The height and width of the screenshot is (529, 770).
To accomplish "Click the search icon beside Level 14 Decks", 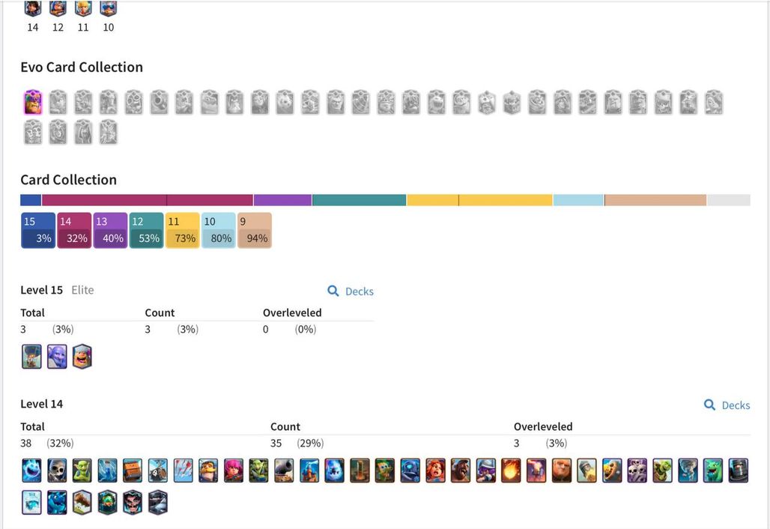I will point(709,405).
